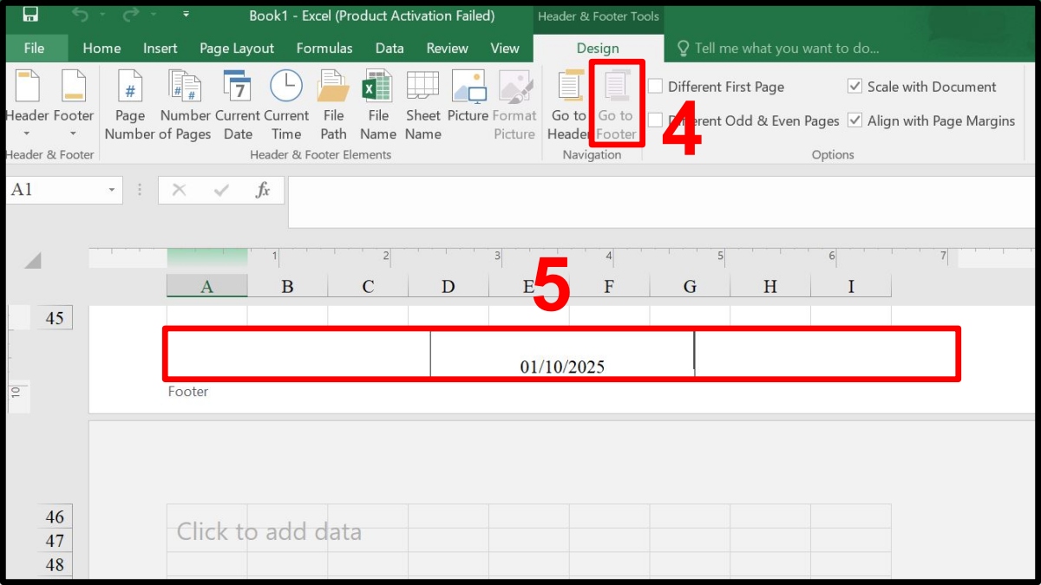Open the Name Box dropdown arrow

tap(112, 189)
